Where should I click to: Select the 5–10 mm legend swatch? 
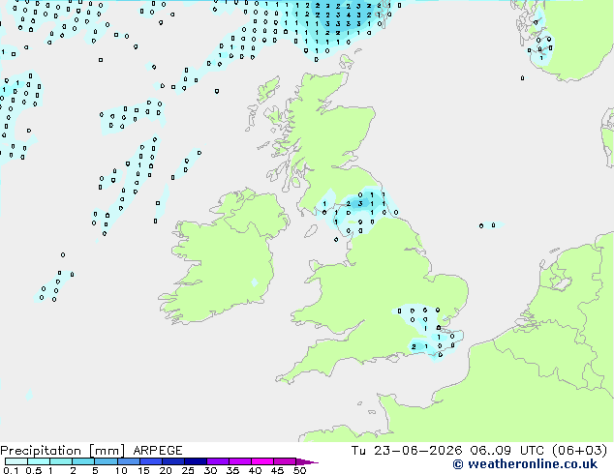[106, 461]
